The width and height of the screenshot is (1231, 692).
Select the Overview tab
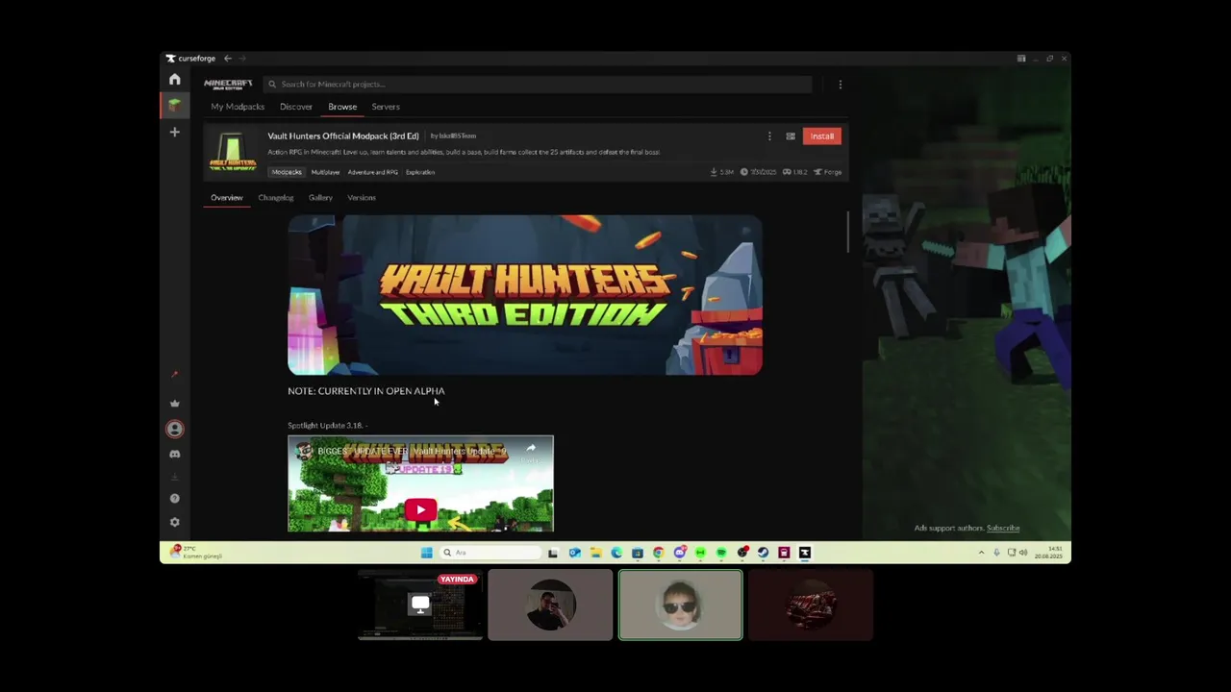[227, 198]
